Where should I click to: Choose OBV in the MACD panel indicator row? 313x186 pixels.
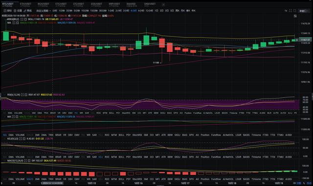[70, 179]
